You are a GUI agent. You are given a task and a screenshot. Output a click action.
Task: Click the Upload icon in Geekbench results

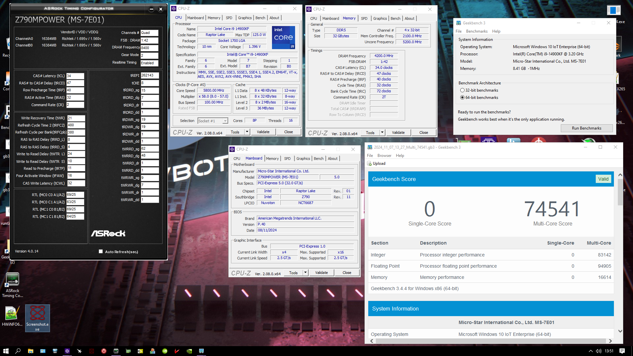[x=369, y=163]
